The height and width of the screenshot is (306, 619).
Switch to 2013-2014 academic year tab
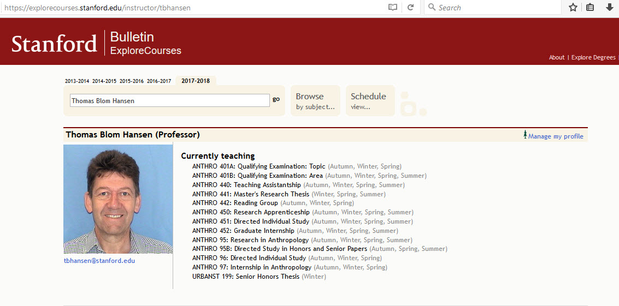click(x=77, y=81)
